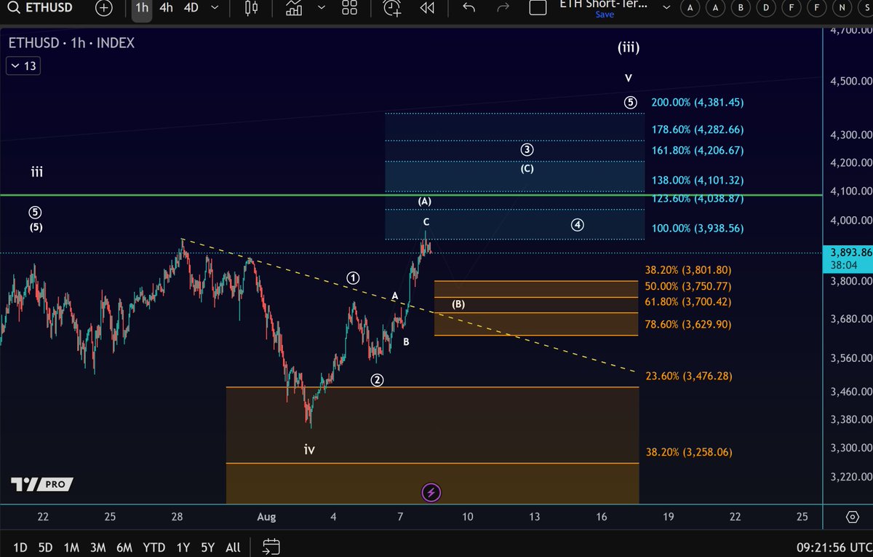Select the candlestick chart style icon

coord(250,9)
